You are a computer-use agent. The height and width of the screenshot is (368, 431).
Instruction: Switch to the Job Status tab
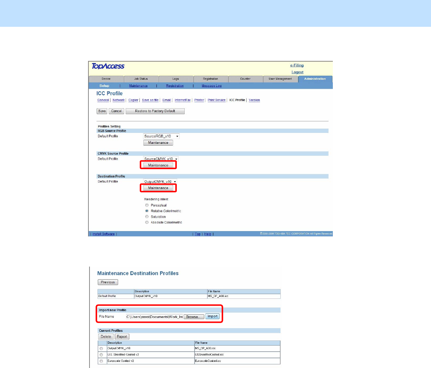point(141,79)
